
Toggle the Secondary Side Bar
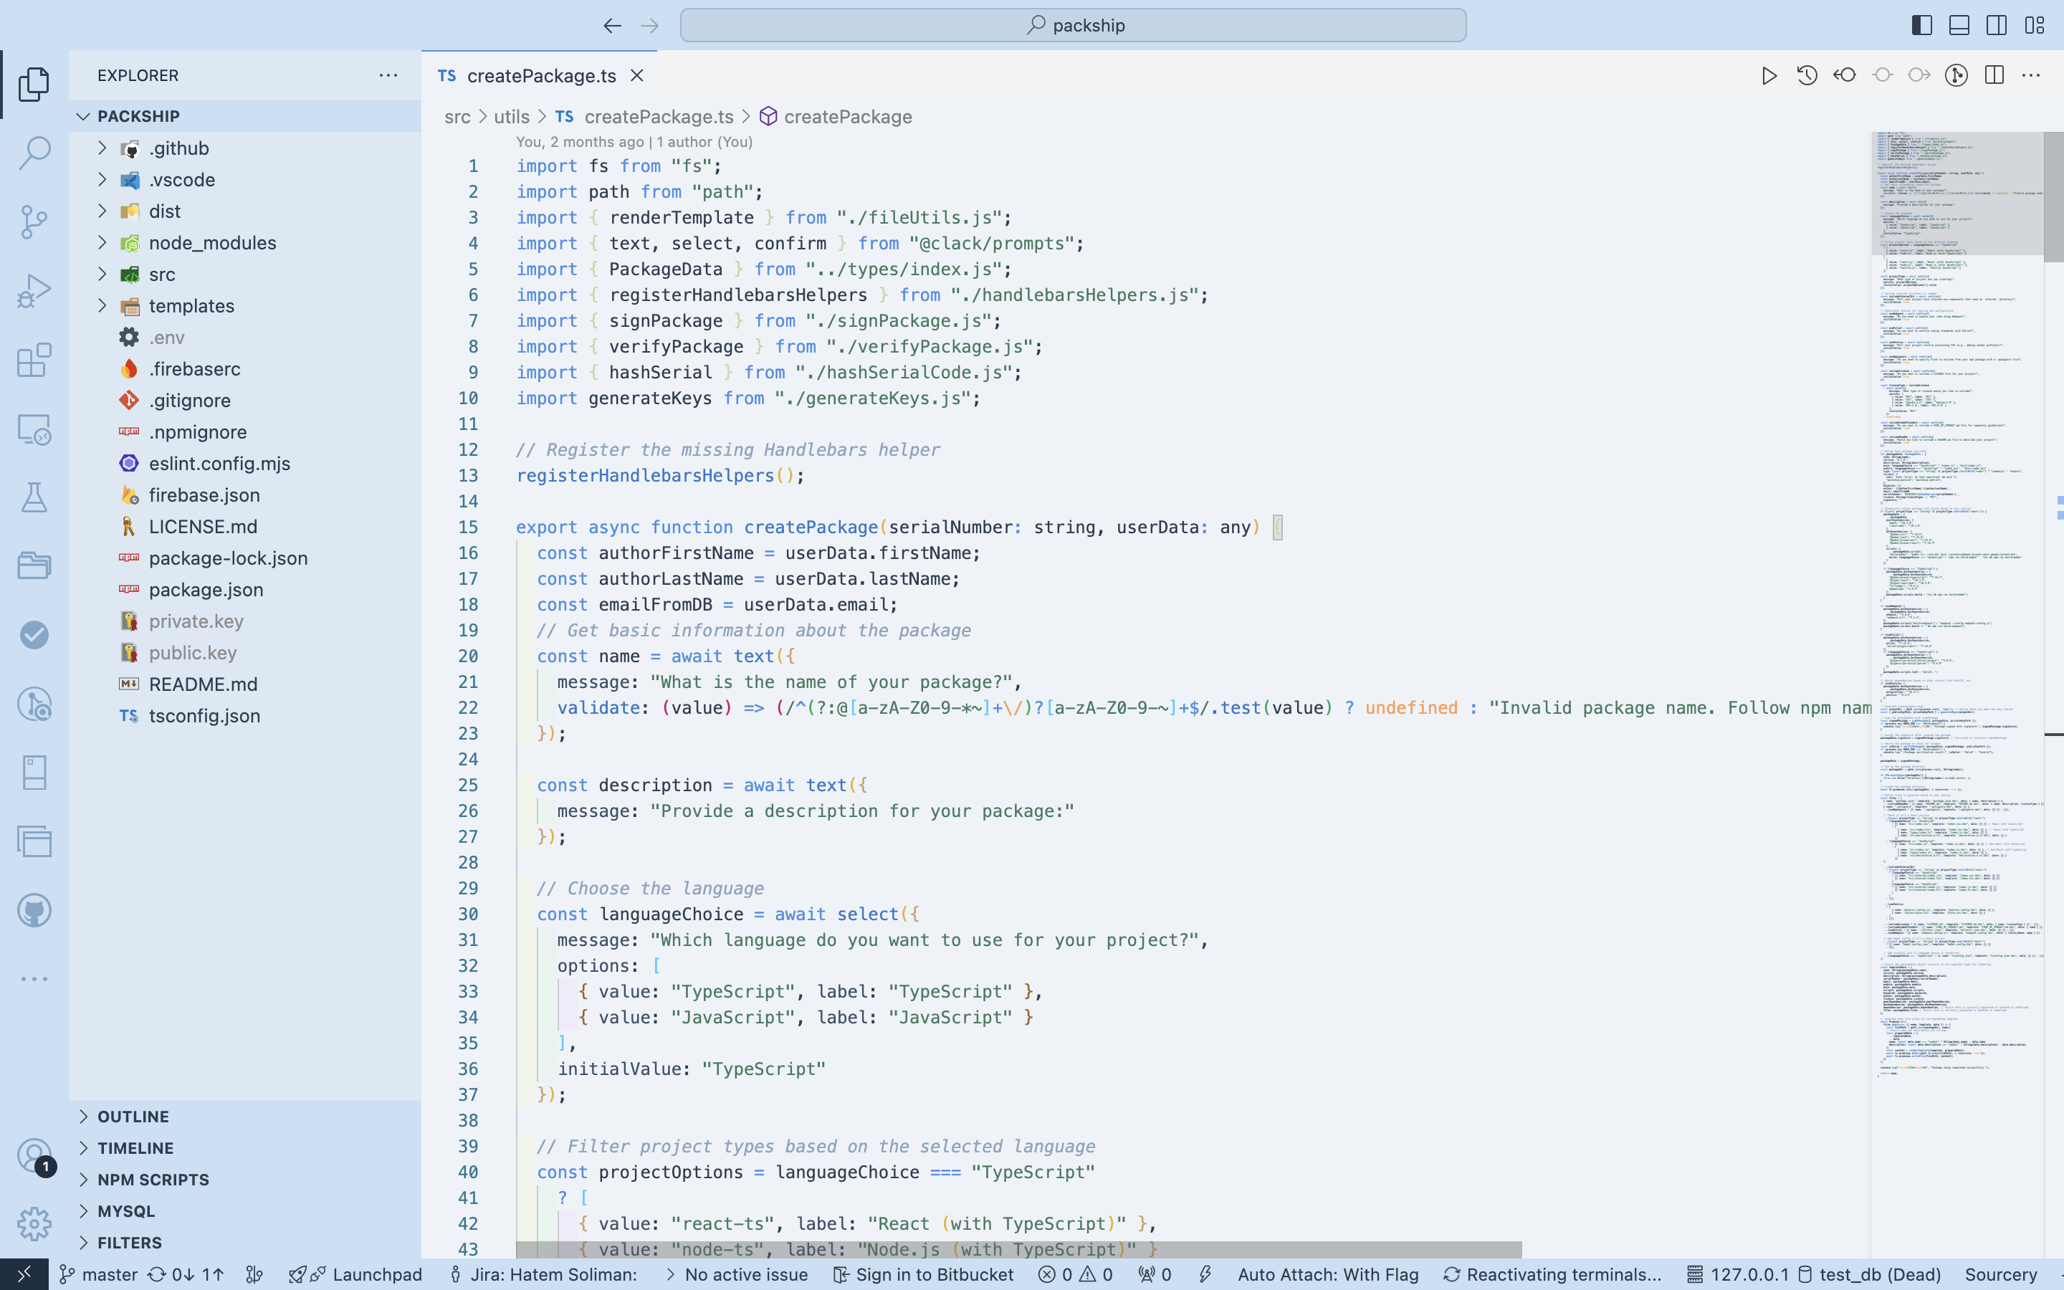pos(1997,26)
